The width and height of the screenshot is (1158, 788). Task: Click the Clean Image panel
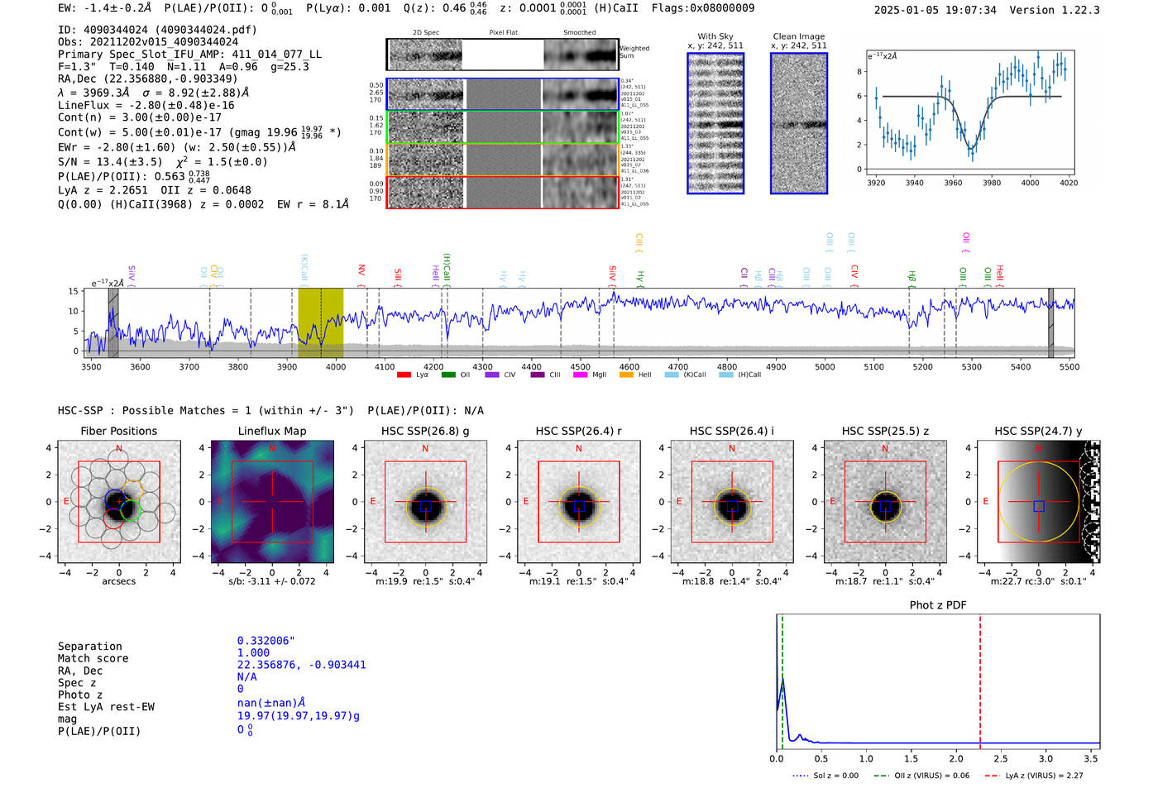[799, 123]
